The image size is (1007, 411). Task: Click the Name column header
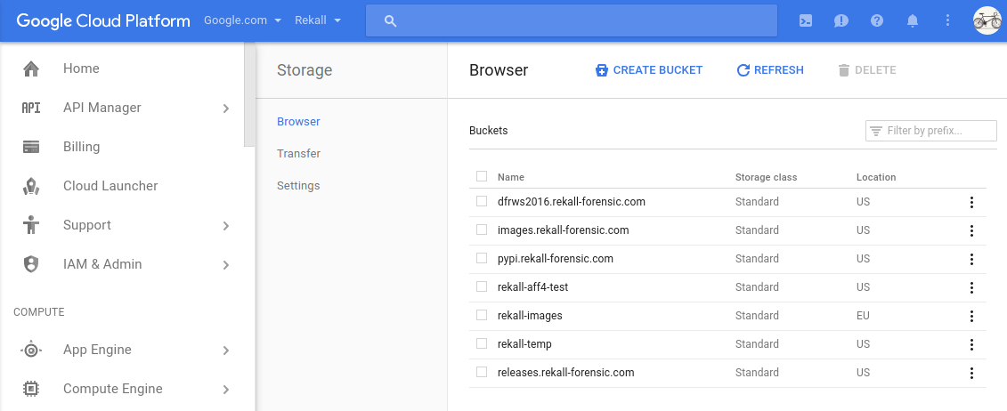click(x=510, y=177)
